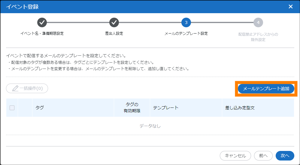Click the pencil icon on 一括操作
Image resolution: width=300 pixels, height=165 pixels.
pos(15,88)
